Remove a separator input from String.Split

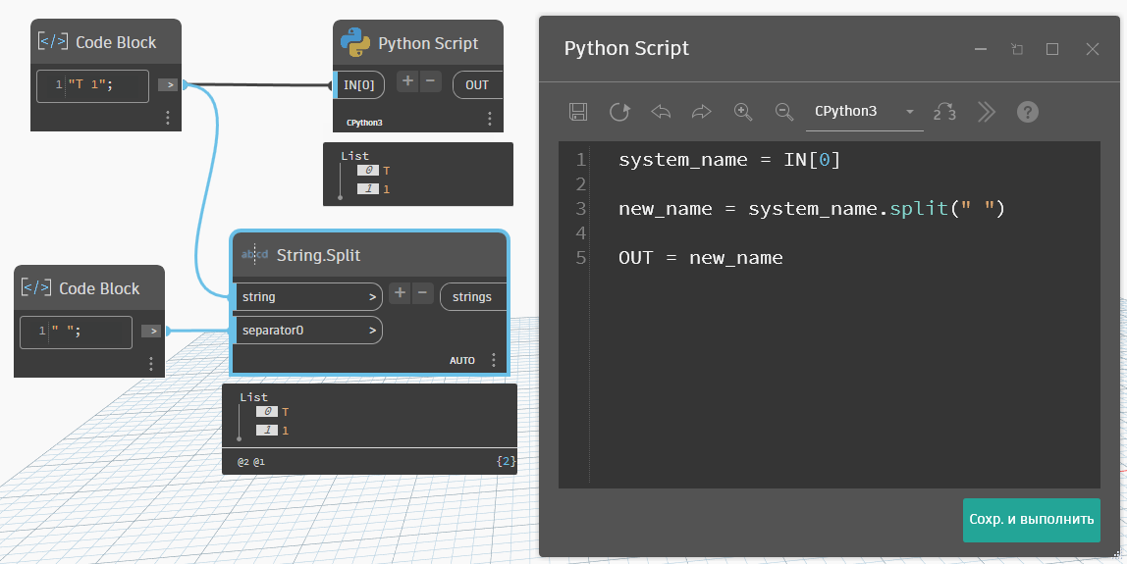(x=422, y=293)
